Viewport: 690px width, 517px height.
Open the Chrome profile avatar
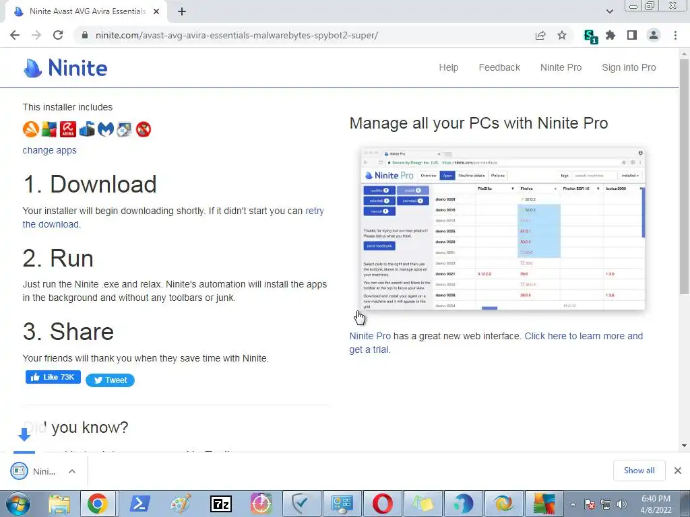coord(654,35)
